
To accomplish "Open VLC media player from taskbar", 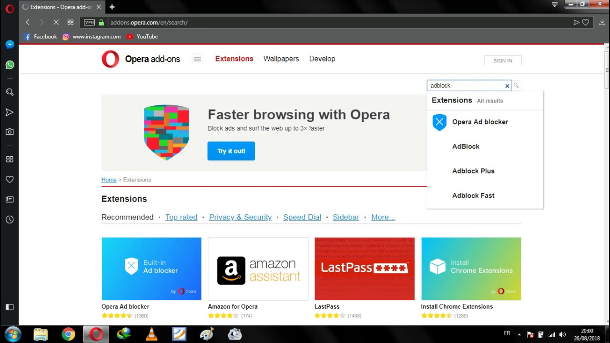I will pos(152,334).
